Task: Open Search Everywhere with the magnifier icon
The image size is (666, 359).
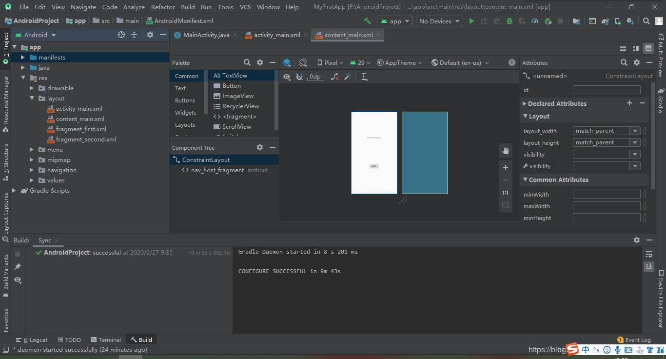Action: pyautogui.click(x=646, y=21)
